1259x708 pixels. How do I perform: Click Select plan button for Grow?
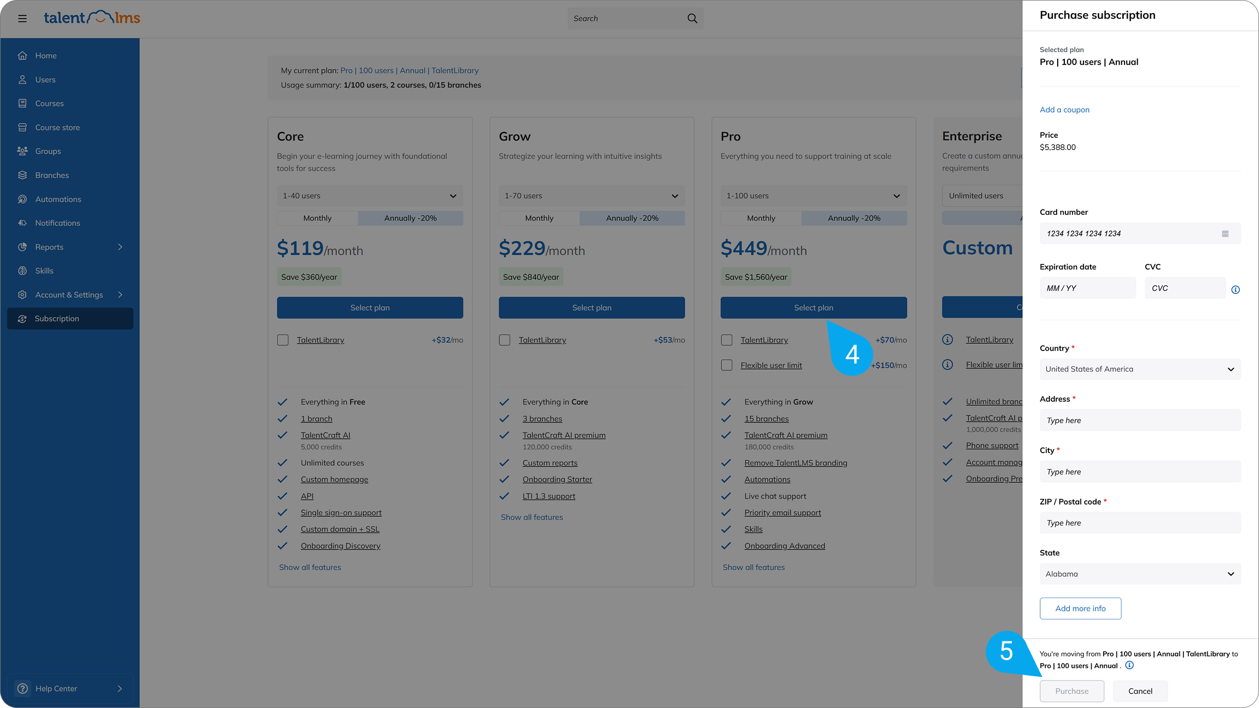pos(592,308)
